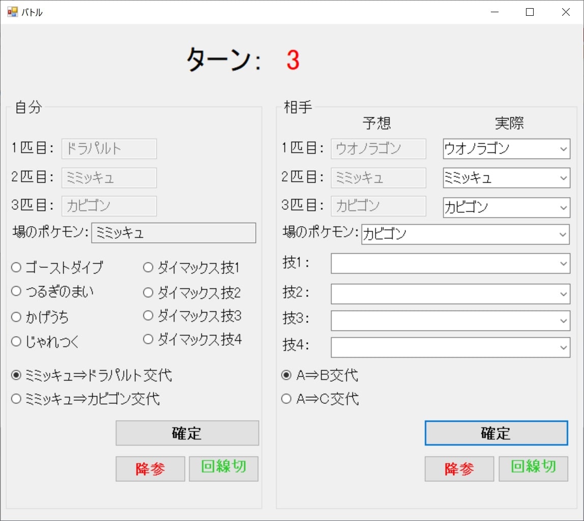Screen dimensions: 584x521
Task: Open opponent's actual 3匹目 カビゴン dropdown
Action: 507,207
